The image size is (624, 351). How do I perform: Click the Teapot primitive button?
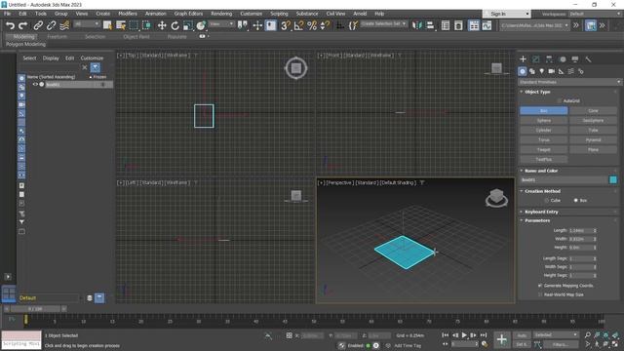pos(544,149)
